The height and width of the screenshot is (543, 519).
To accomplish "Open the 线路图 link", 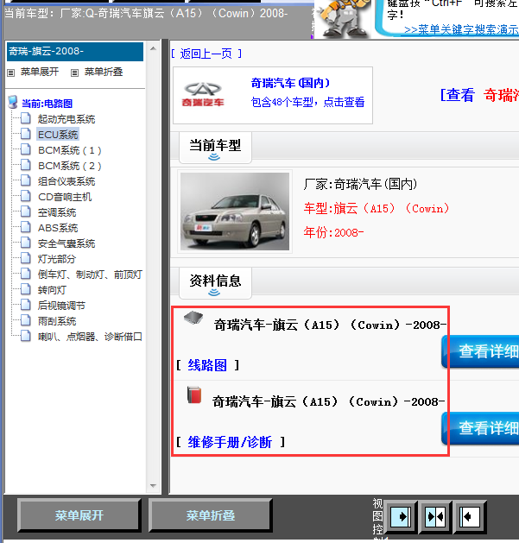I will coord(207,365).
